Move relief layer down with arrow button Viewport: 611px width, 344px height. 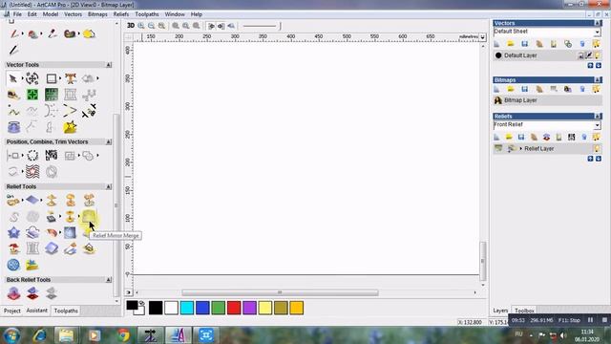point(599,159)
